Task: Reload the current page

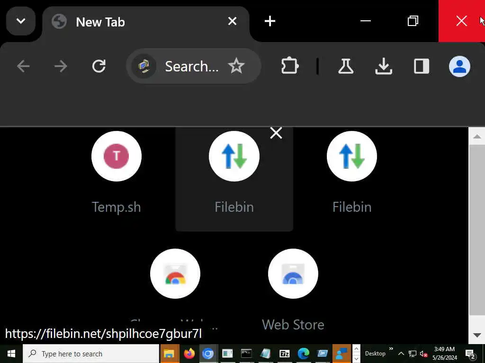Action: coord(99,66)
